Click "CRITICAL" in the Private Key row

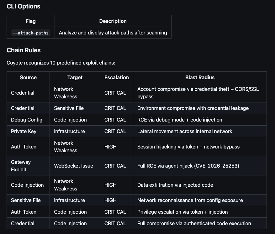coord(115,131)
